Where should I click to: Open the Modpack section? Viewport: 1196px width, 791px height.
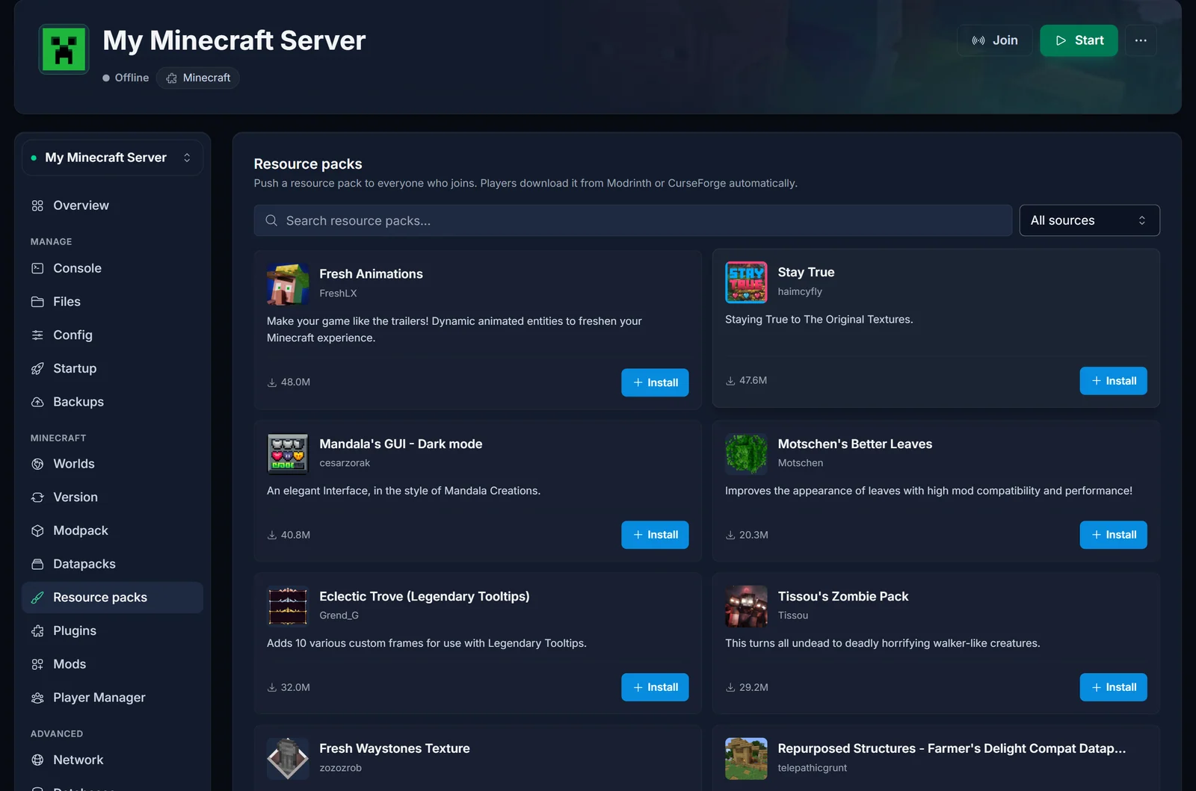tap(112, 530)
